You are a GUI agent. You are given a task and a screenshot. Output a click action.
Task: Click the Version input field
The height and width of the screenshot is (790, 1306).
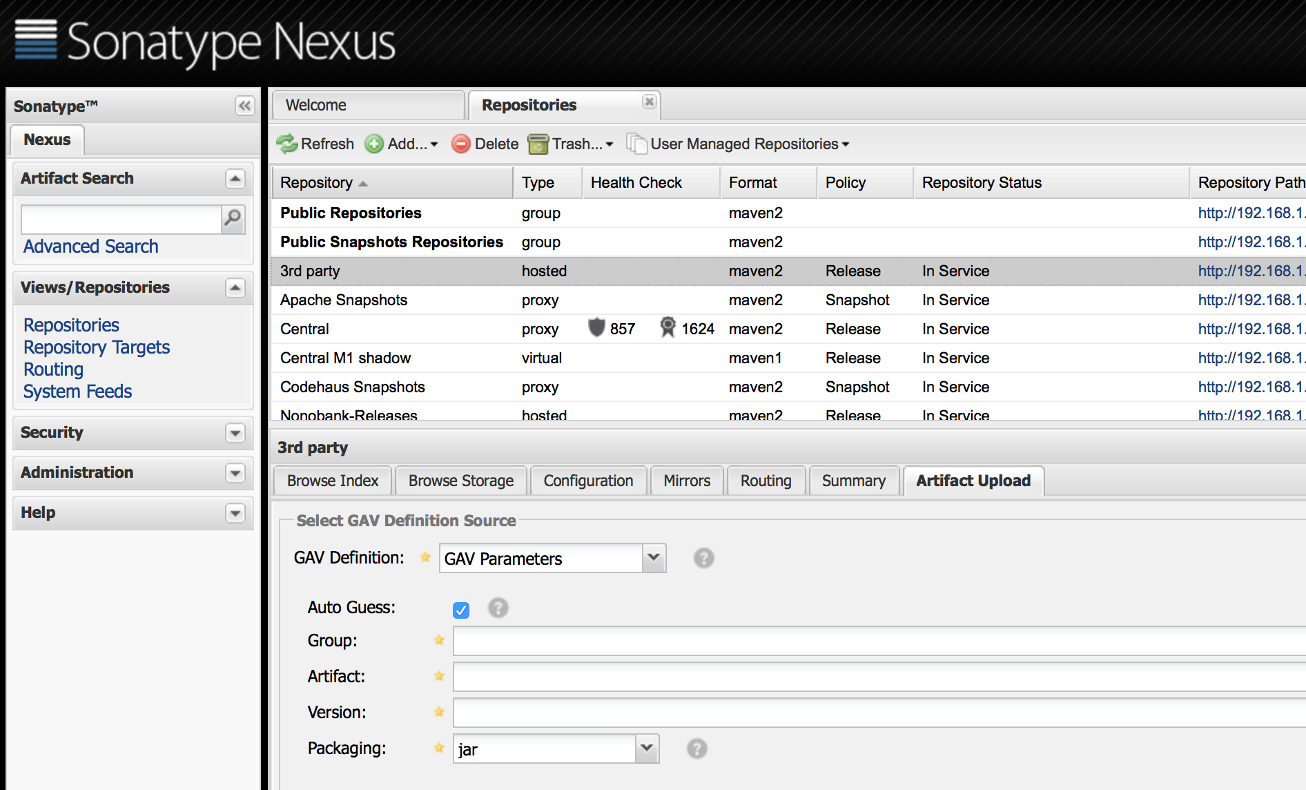[x=879, y=713]
